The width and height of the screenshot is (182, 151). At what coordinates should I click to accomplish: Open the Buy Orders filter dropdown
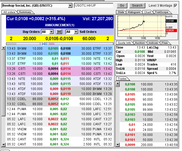52,32
